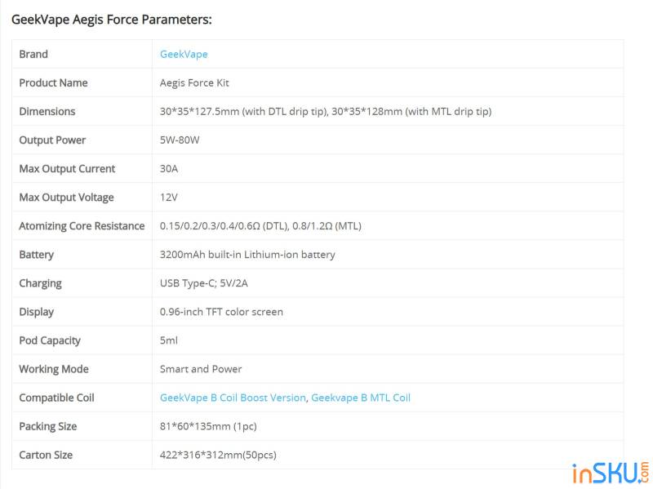Image resolution: width=653 pixels, height=489 pixels.
Task: Click the Max Output Voltage label
Action: pyautogui.click(x=66, y=197)
